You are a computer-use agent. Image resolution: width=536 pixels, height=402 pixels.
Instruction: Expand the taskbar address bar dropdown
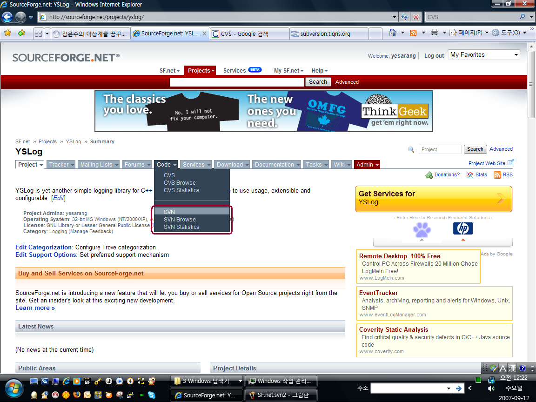[449, 389]
